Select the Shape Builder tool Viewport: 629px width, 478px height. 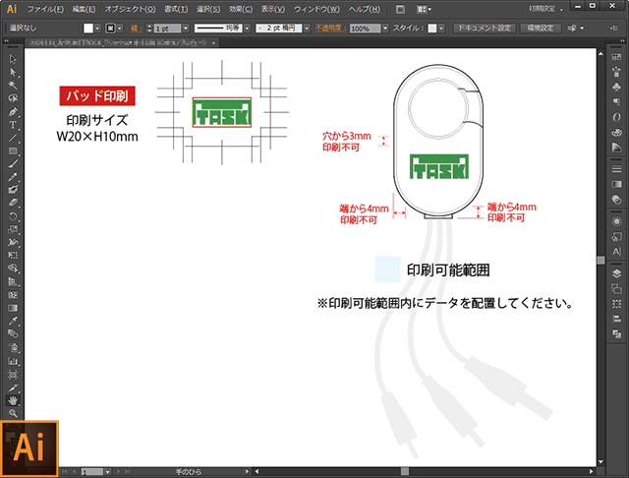(x=13, y=269)
